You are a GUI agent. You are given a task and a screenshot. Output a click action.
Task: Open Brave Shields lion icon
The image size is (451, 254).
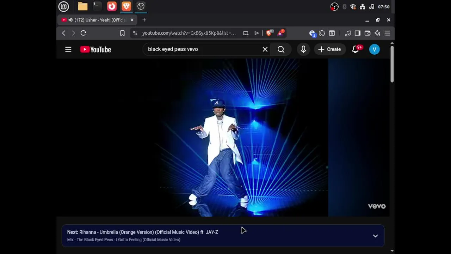click(x=269, y=33)
